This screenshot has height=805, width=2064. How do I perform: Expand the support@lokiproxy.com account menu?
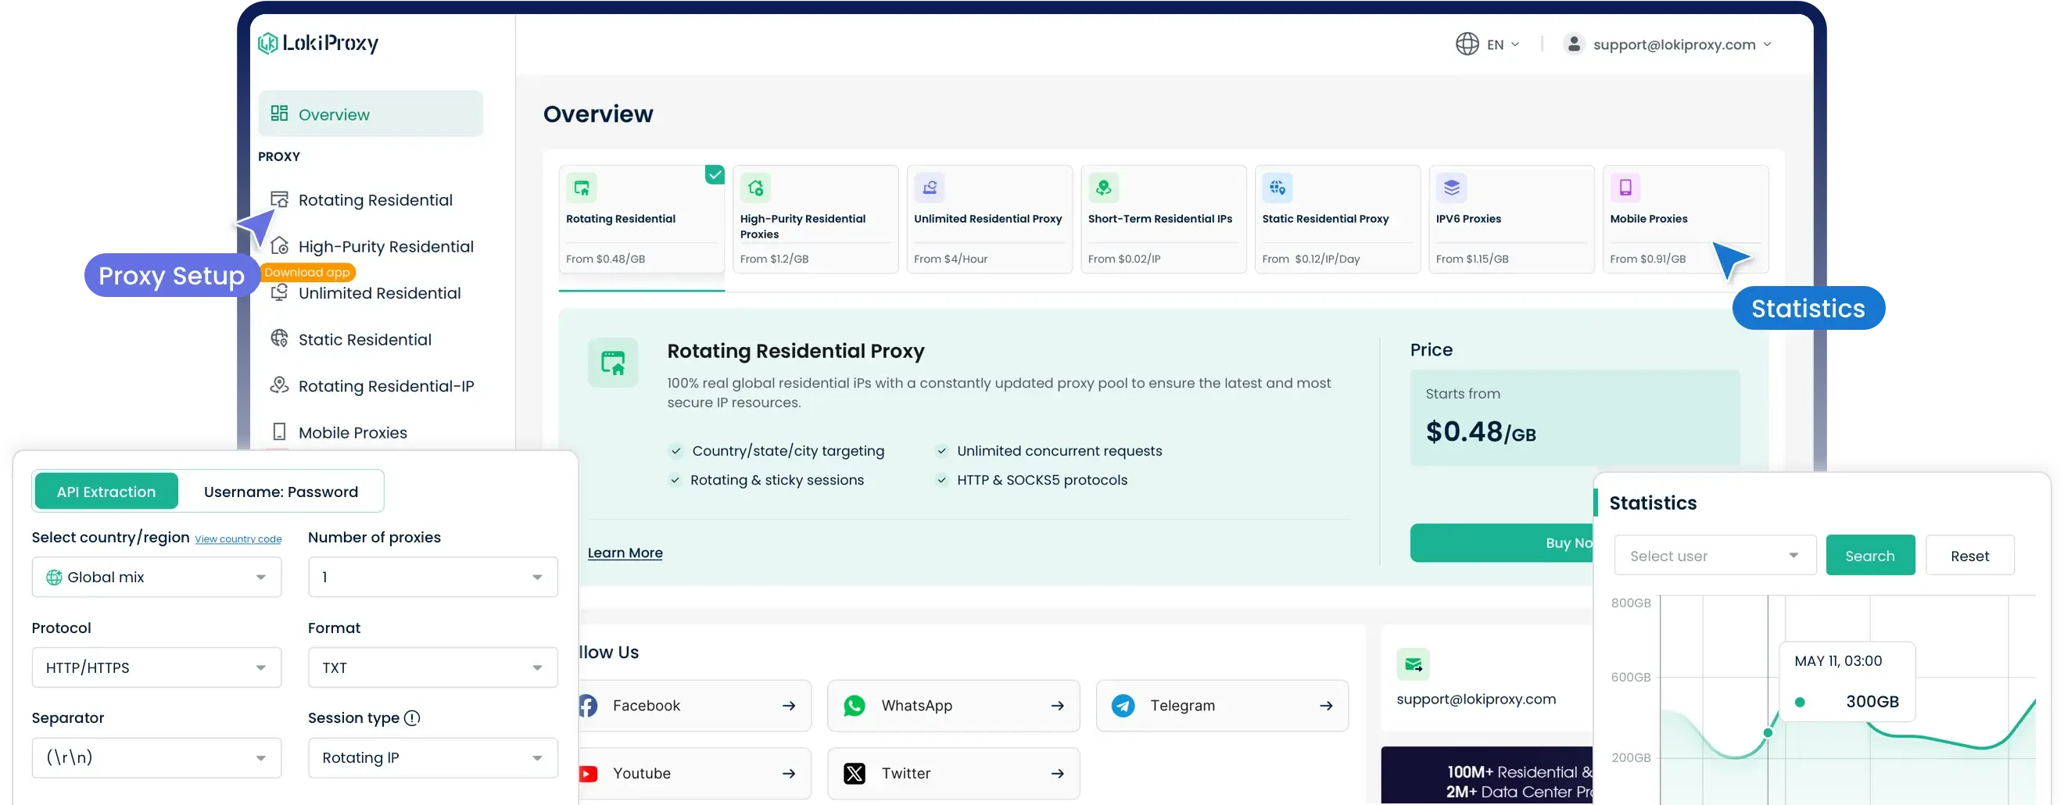1682,45
